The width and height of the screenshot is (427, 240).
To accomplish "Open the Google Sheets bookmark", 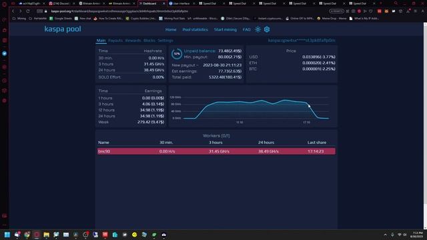I will 61,19.
